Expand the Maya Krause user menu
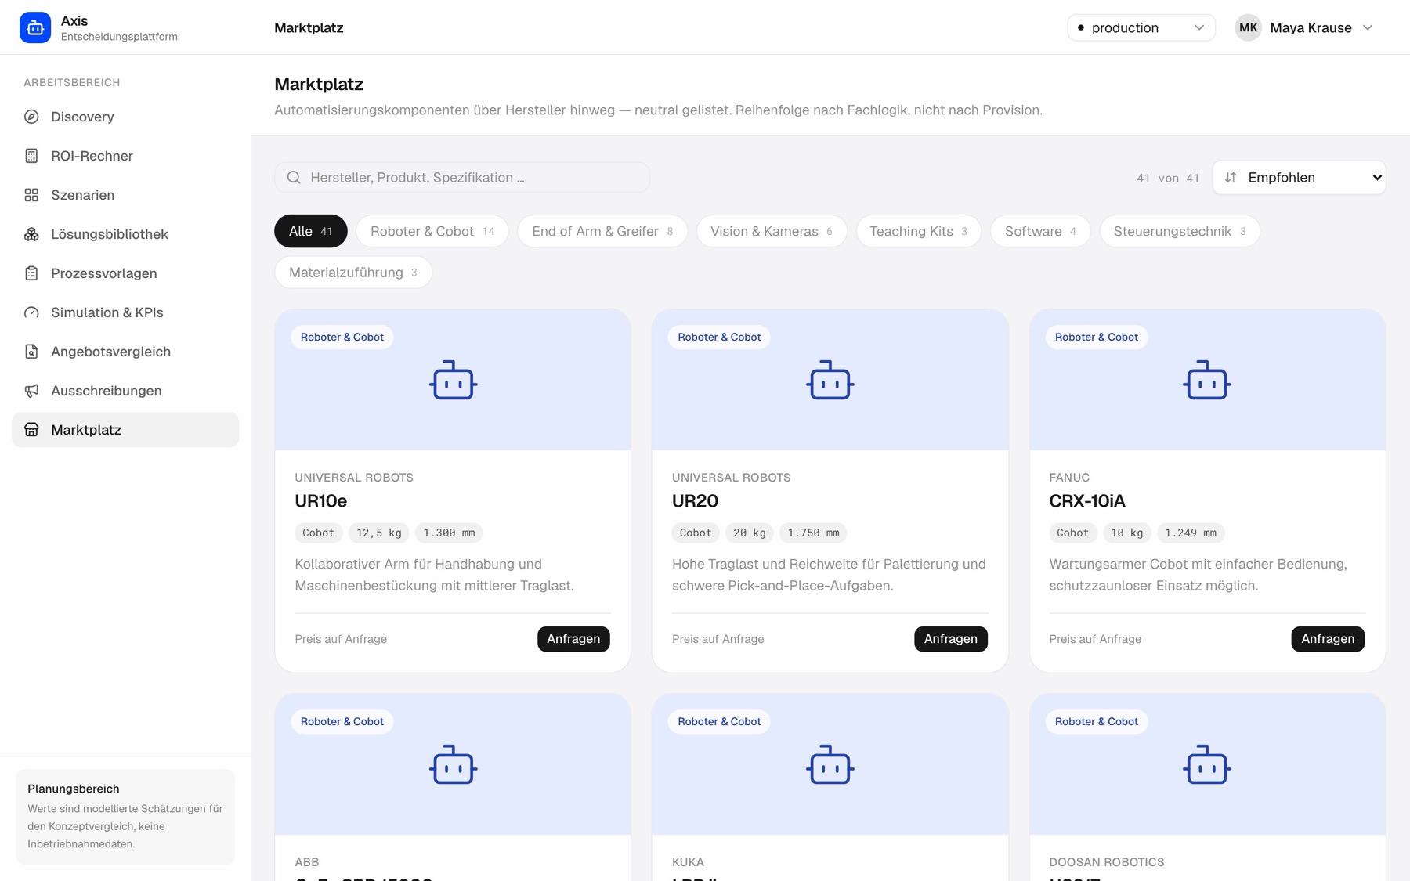Image resolution: width=1410 pixels, height=881 pixels. coord(1304,27)
